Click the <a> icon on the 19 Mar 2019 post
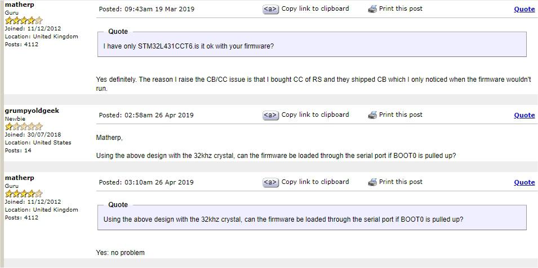Image resolution: width=538 pixels, height=268 pixels. coord(270,9)
